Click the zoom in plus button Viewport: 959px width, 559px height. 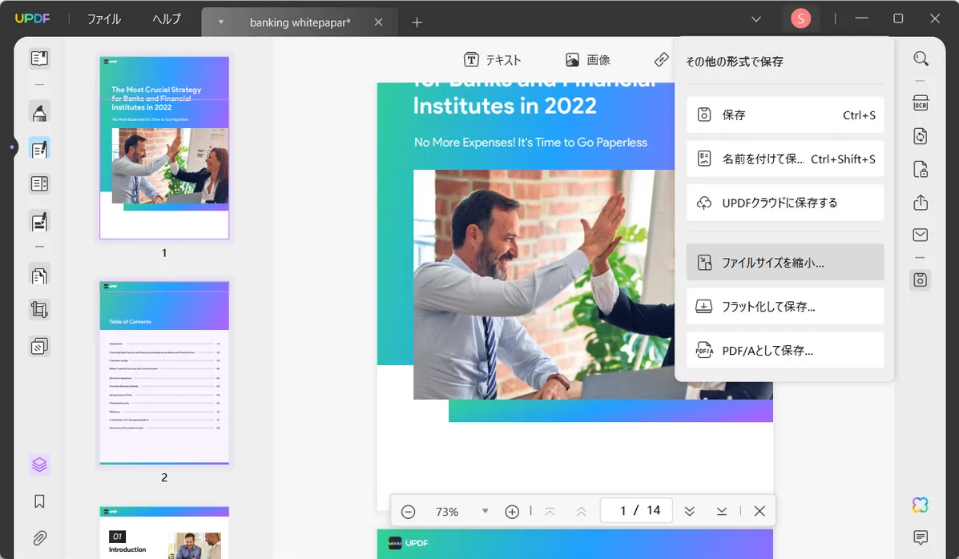512,512
